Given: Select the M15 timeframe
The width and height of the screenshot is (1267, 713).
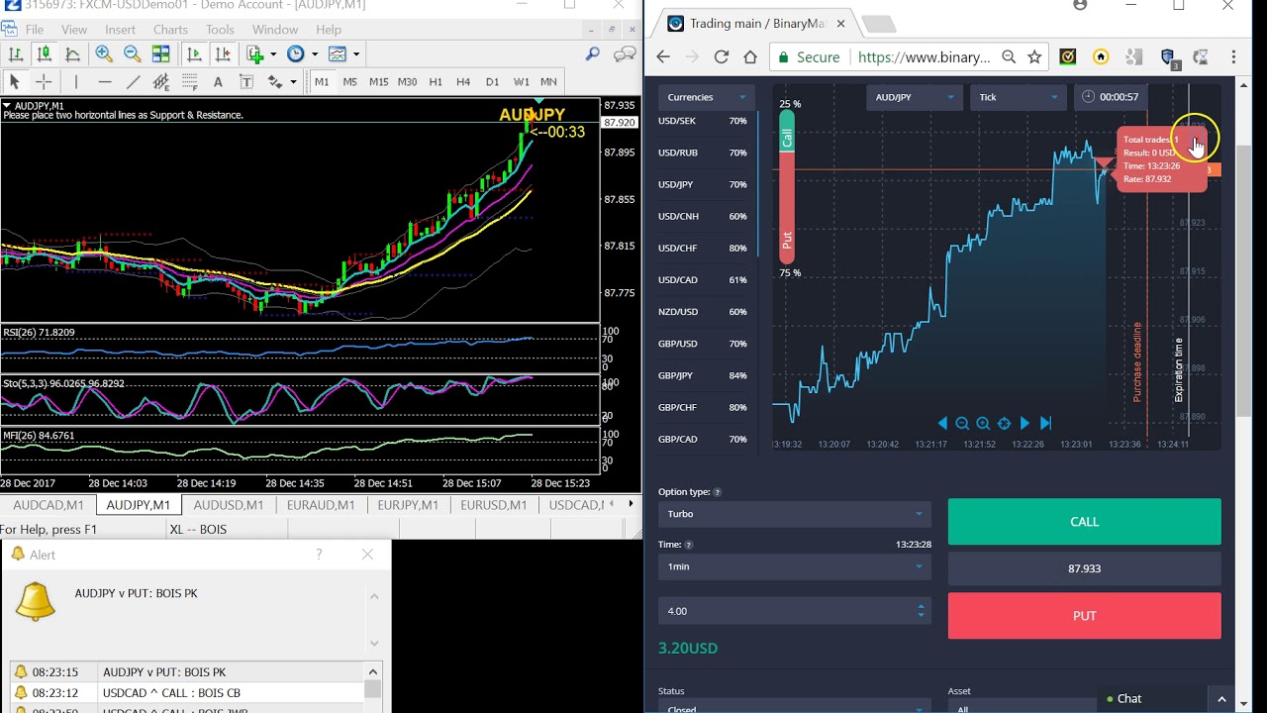Looking at the screenshot, I should pyautogui.click(x=378, y=82).
